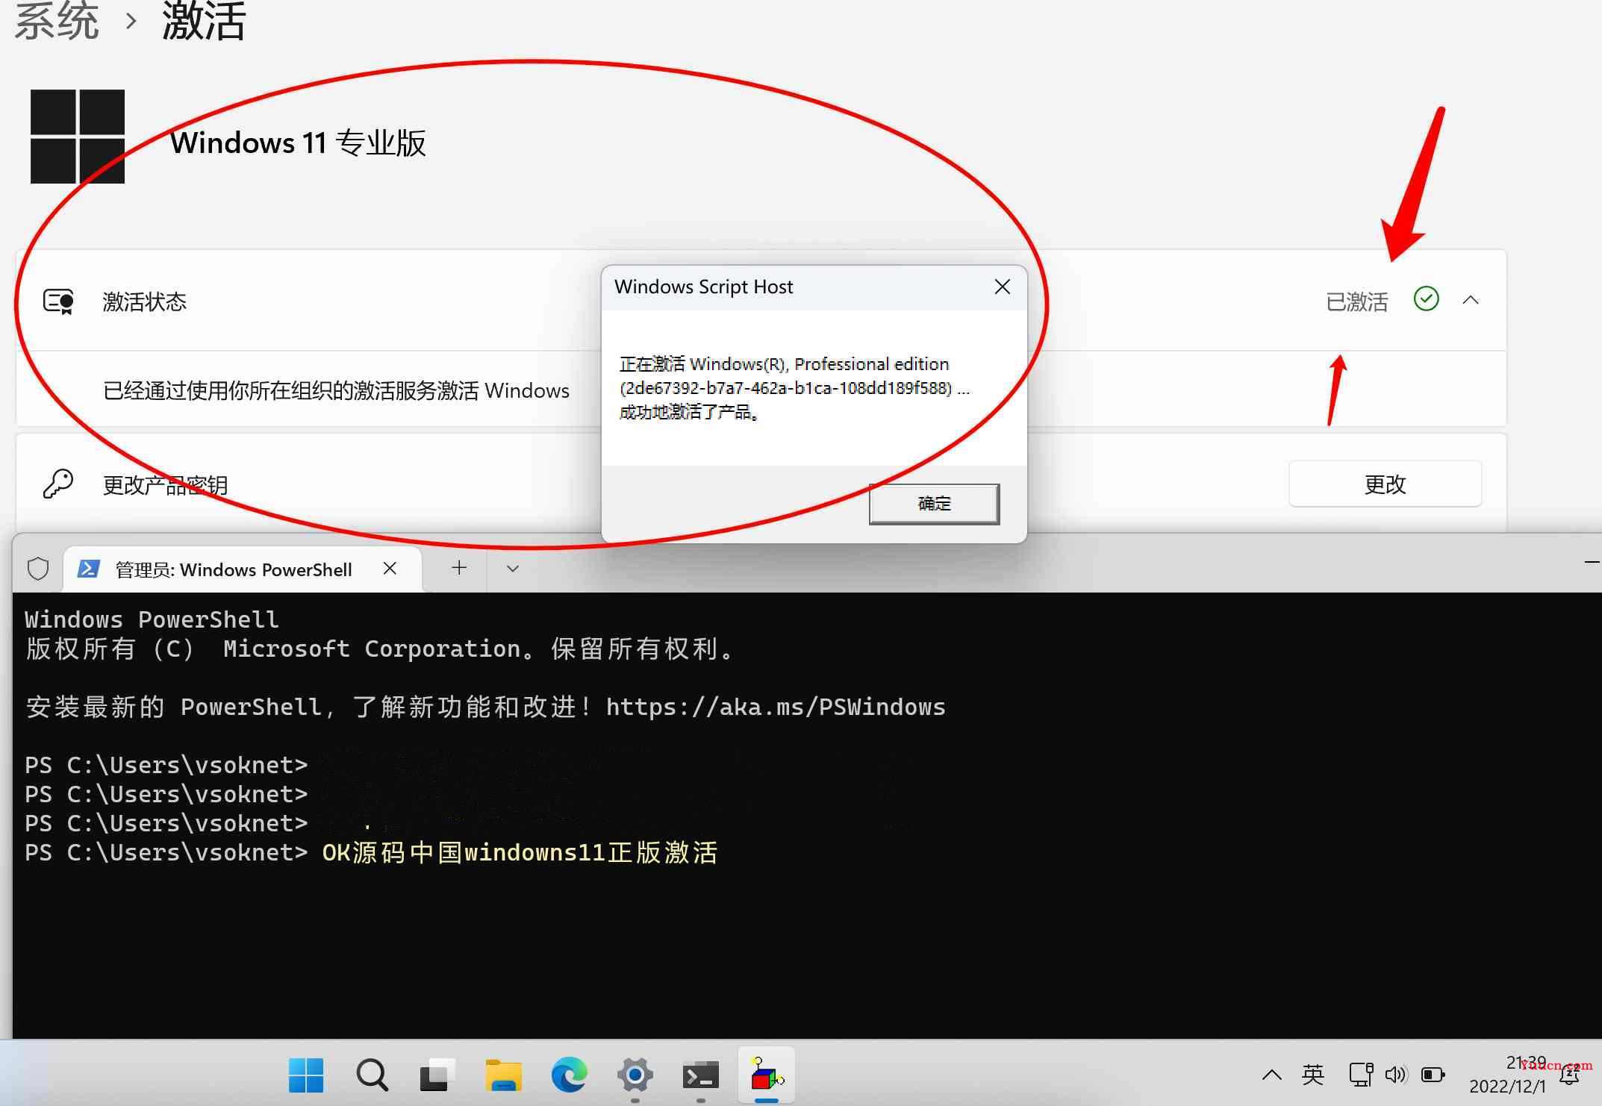This screenshot has width=1602, height=1106.
Task: Click the PowerShell command input line
Action: (520, 852)
